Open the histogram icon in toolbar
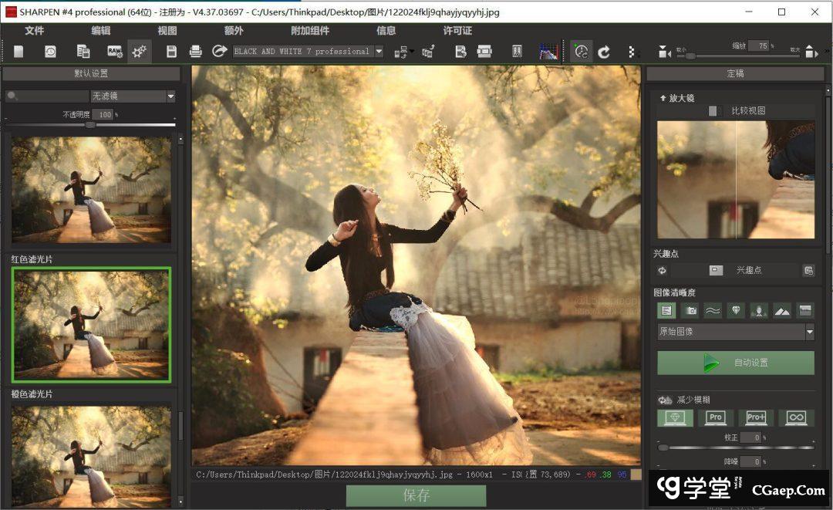Image resolution: width=833 pixels, height=510 pixels. [548, 52]
